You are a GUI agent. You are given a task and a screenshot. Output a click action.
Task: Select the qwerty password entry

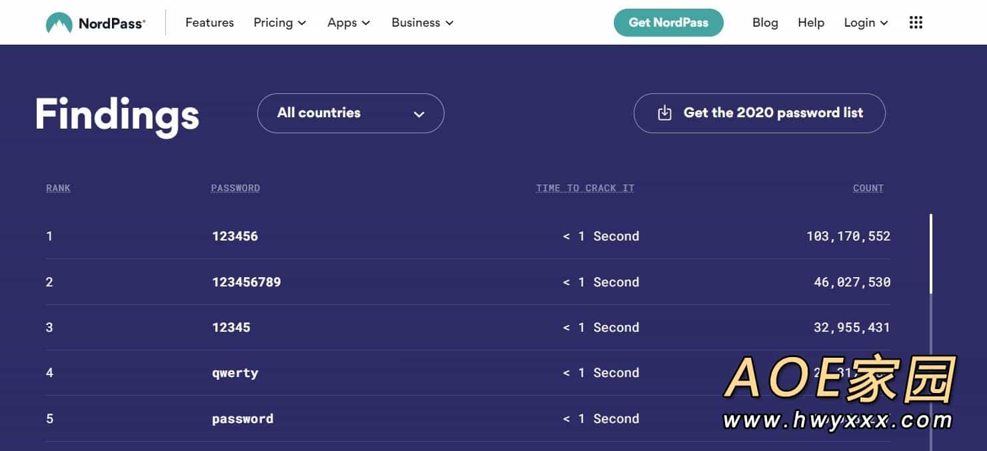[235, 373]
